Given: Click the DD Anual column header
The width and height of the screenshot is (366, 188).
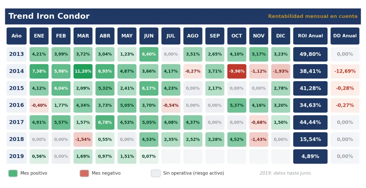Looking at the screenshot, I should (345, 36).
